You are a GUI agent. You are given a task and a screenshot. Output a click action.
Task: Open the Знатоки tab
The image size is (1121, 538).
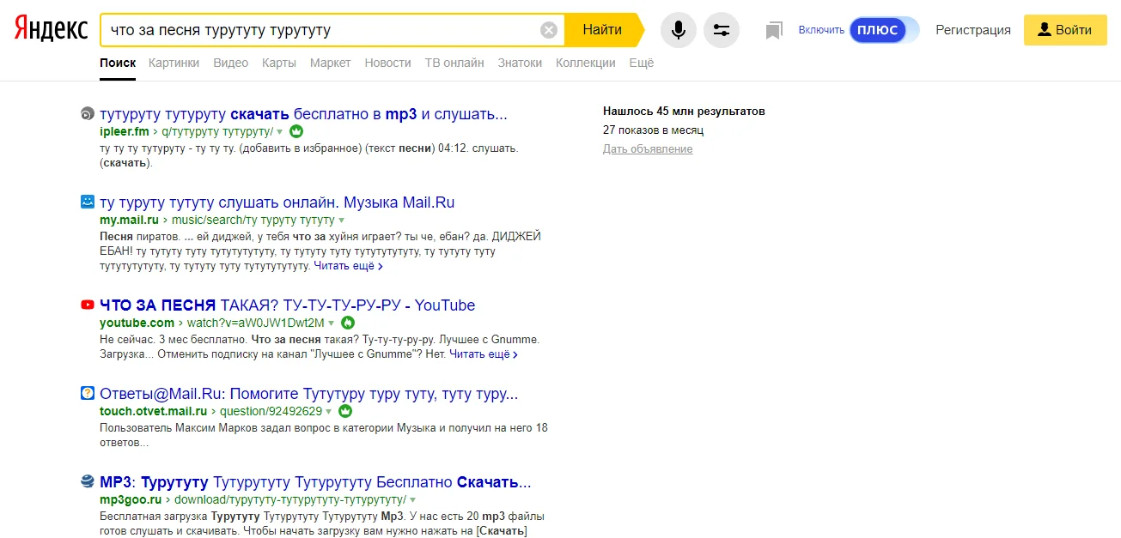520,63
